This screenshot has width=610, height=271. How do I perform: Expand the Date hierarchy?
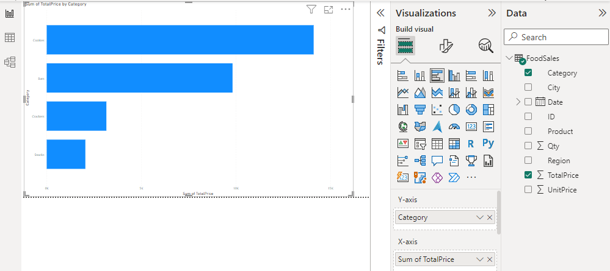click(518, 102)
